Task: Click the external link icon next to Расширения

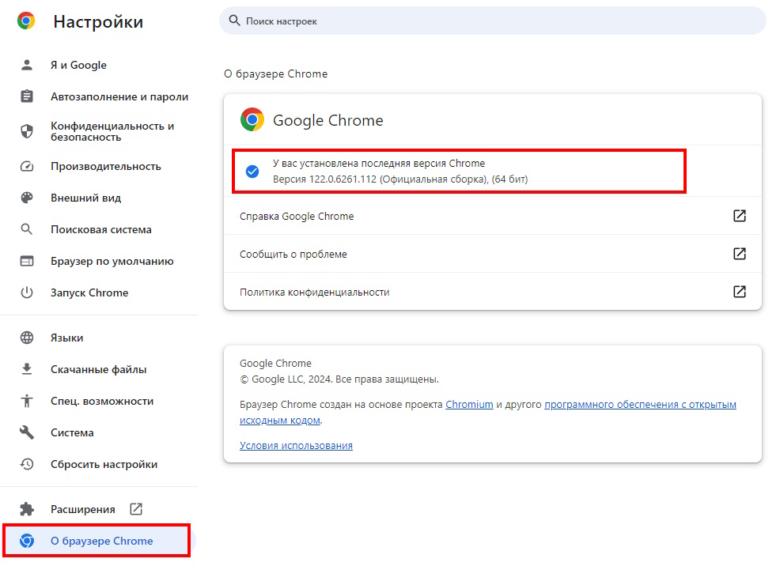Action: click(x=136, y=509)
